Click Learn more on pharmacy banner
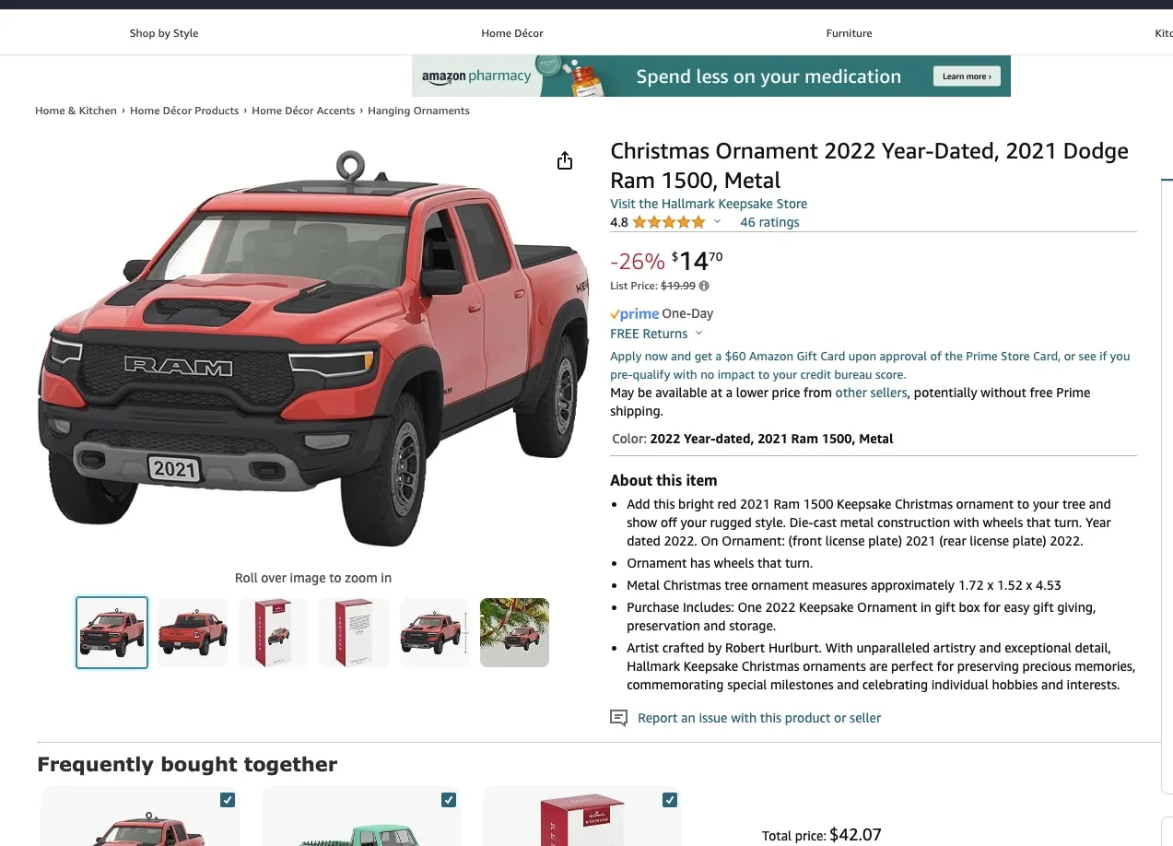This screenshot has height=846, width=1173. [x=967, y=76]
